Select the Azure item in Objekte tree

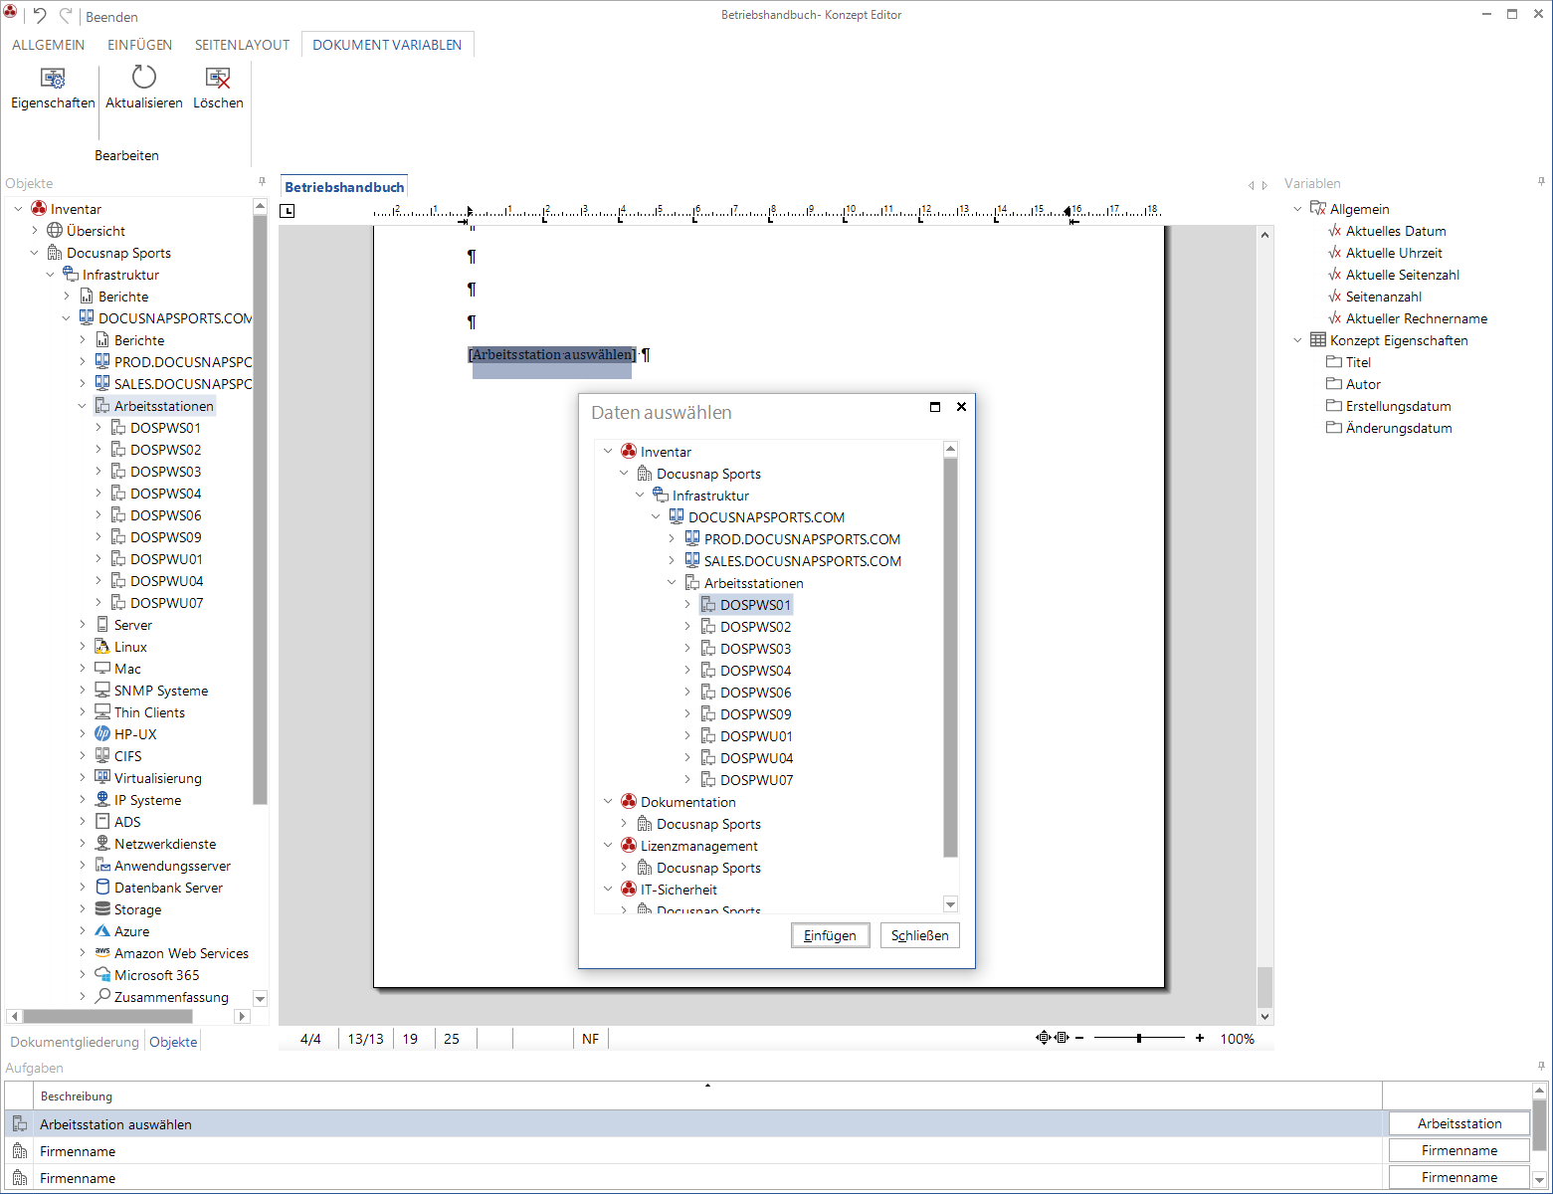131,931
